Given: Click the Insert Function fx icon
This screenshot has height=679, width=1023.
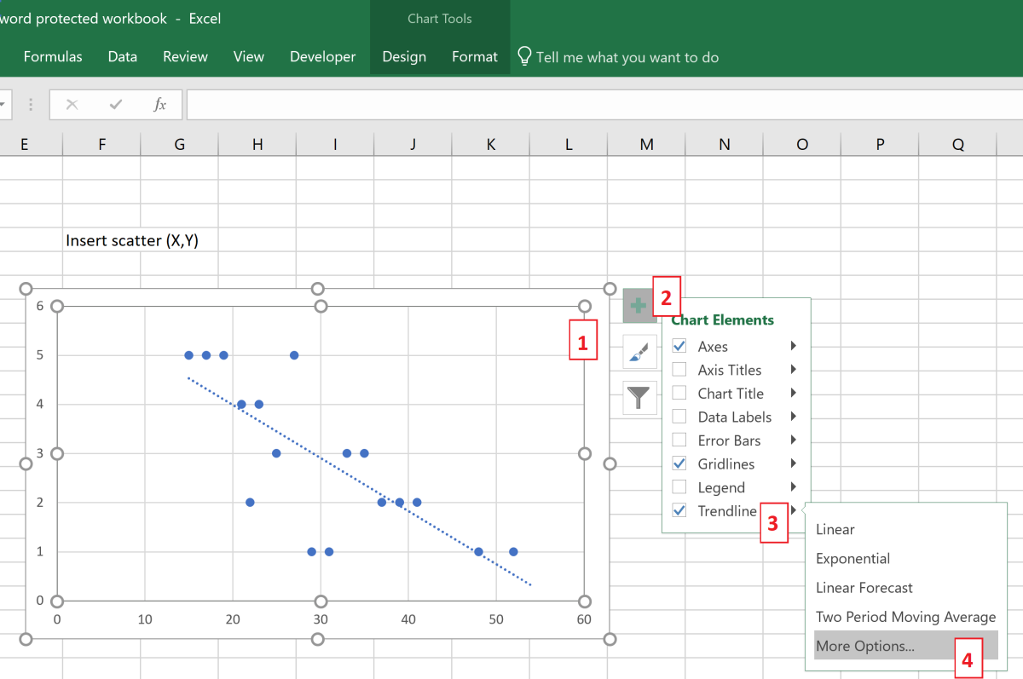Looking at the screenshot, I should pos(159,105).
